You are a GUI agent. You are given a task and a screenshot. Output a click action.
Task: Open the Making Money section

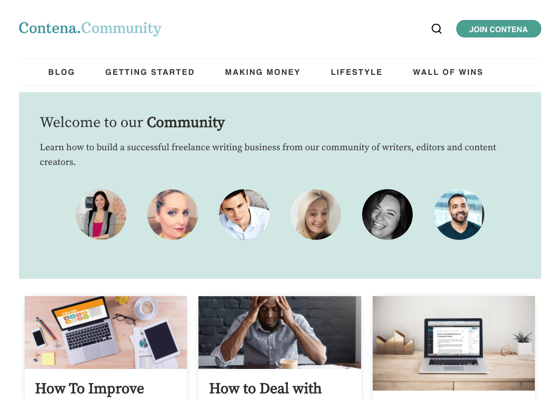pyautogui.click(x=263, y=72)
